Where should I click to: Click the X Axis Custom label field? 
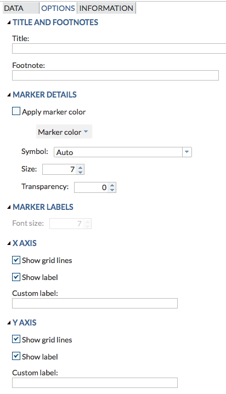click(x=95, y=303)
